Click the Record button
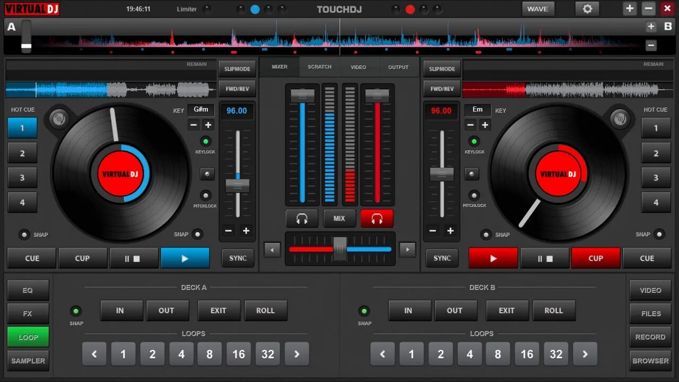This screenshot has height=382, width=679. pyautogui.click(x=650, y=337)
